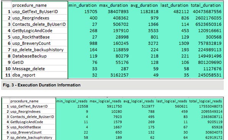This screenshot has height=140, width=228.
Task: Click GetByLogicAndCode in the duration table
Action: pos(32,31)
